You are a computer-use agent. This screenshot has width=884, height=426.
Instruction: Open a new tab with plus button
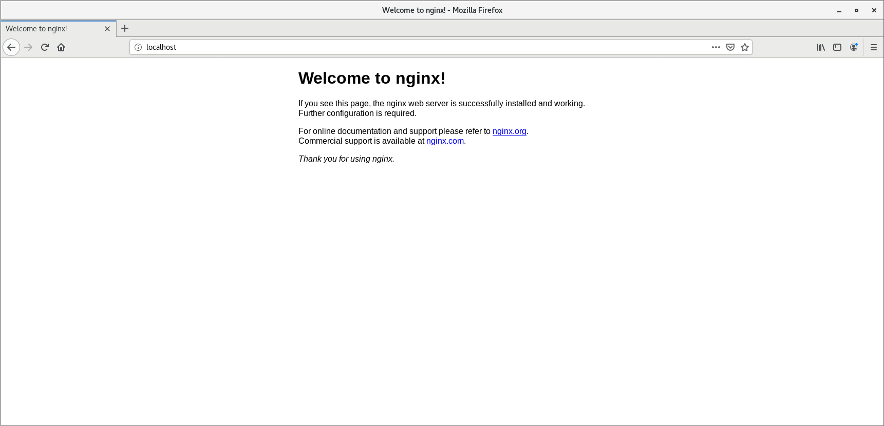(x=125, y=28)
